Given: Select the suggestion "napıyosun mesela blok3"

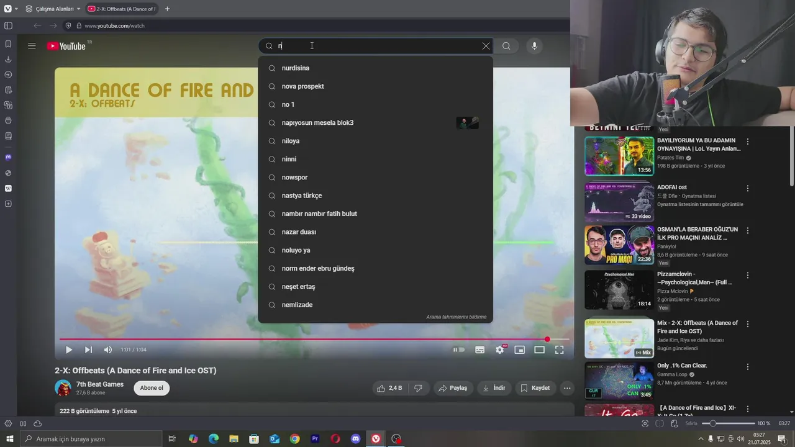Looking at the screenshot, I should point(375,123).
